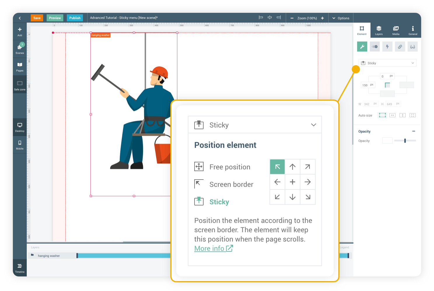The image size is (434, 291).
Task: Open the Scenes panel
Action: (x=20, y=49)
